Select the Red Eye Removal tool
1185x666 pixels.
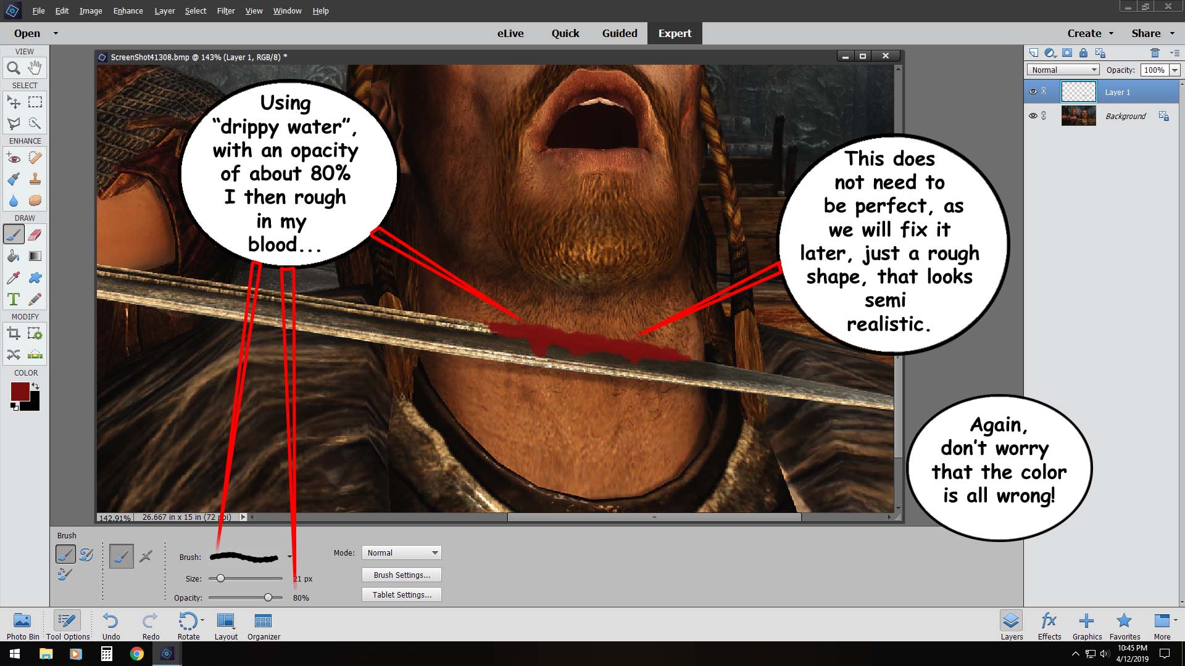point(14,158)
